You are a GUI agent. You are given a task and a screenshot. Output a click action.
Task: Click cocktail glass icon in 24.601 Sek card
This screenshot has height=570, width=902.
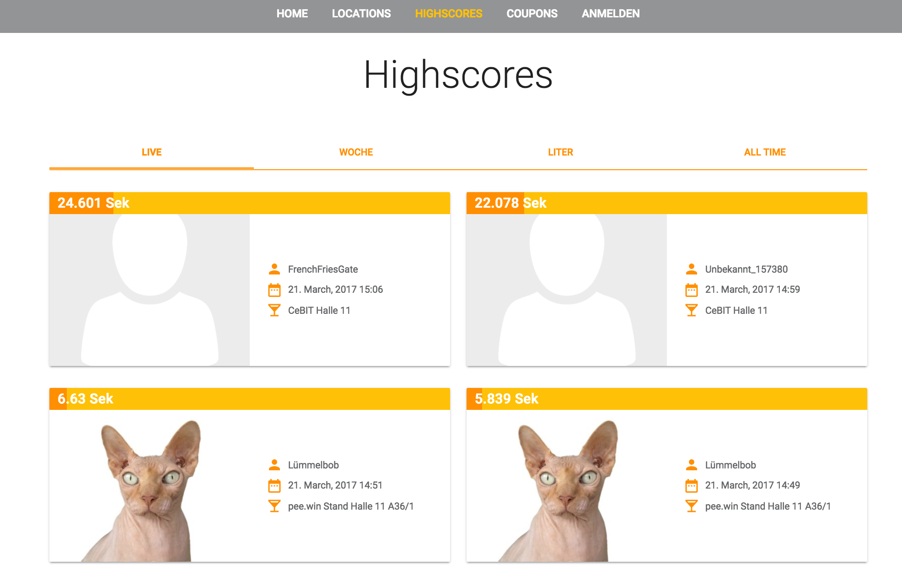coord(274,311)
